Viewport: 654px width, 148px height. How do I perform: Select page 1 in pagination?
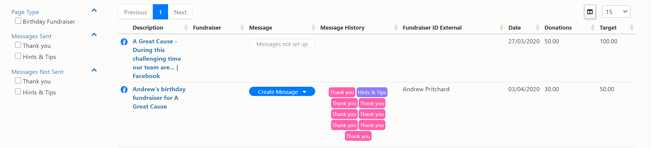[160, 12]
